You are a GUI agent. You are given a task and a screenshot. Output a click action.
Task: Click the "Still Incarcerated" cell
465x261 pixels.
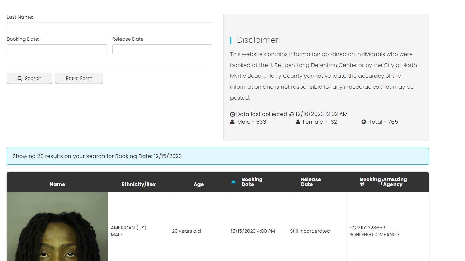[x=310, y=231]
